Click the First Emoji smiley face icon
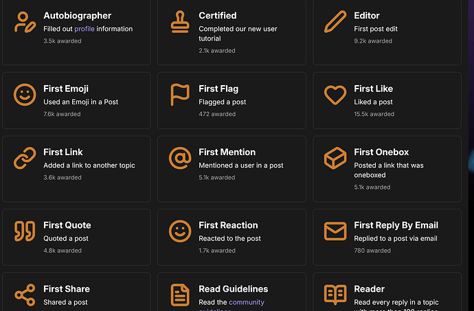The width and height of the screenshot is (474, 311). point(25,95)
